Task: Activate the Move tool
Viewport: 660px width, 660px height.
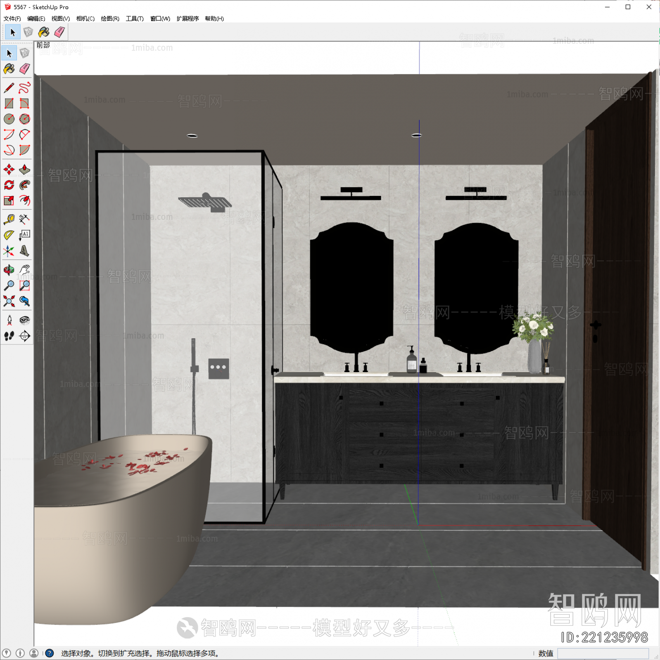Action: click(9, 170)
